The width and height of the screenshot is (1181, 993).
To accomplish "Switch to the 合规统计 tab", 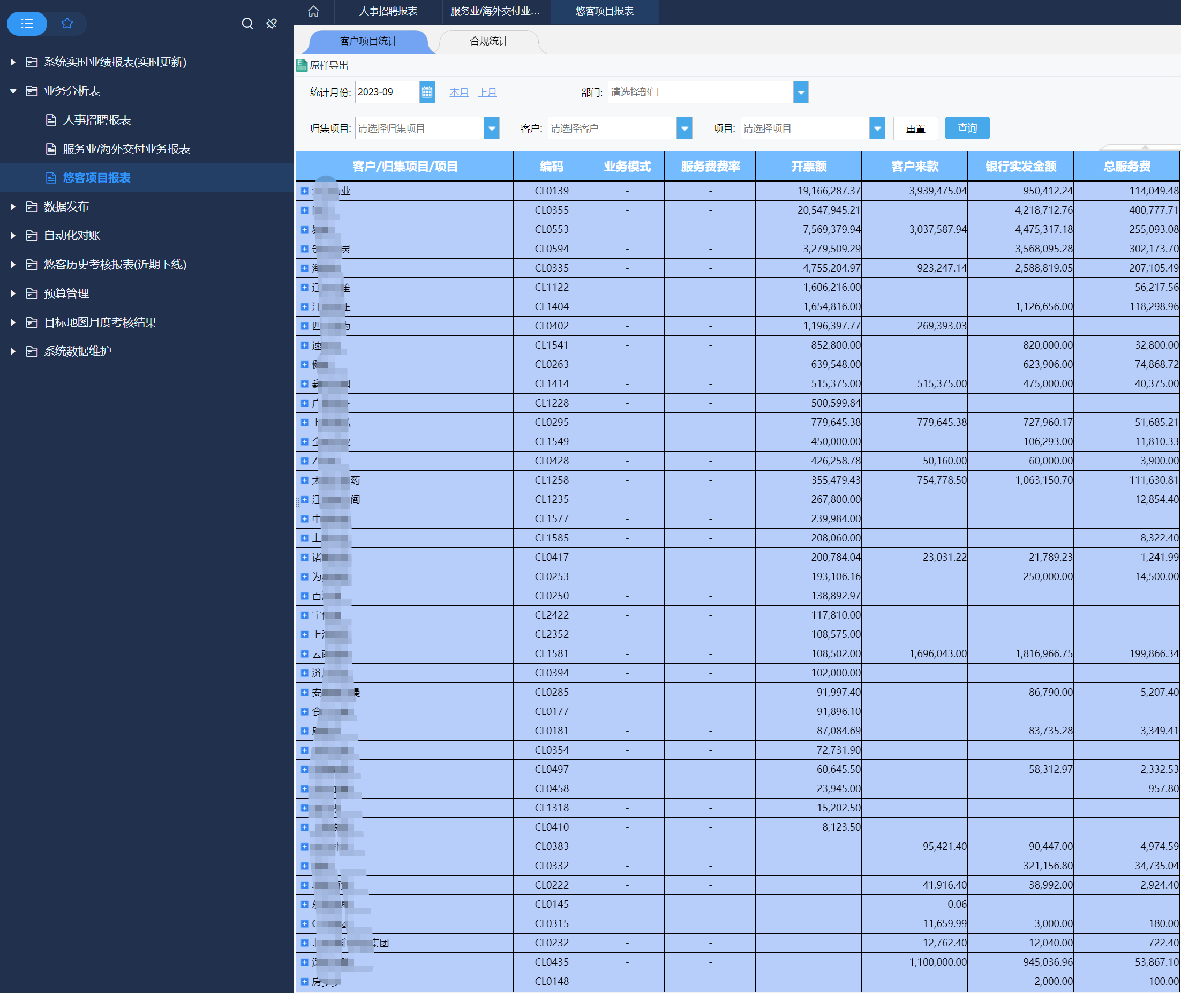I will (x=488, y=42).
